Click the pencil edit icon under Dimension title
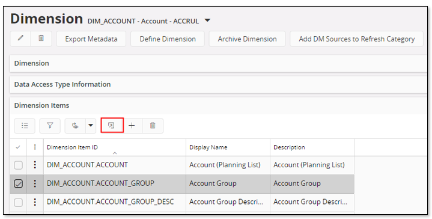The height and width of the screenshot is (219, 432). [x=20, y=39]
